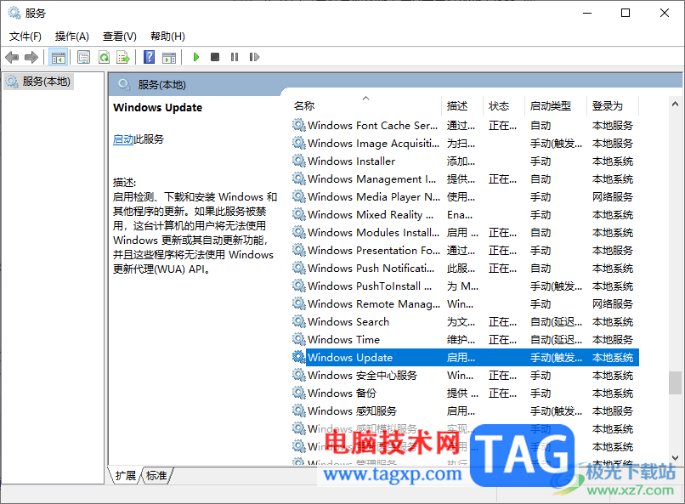Screen dimensions: 685x504
Task: Open the Properties toolbar icon
Action: tap(83, 57)
